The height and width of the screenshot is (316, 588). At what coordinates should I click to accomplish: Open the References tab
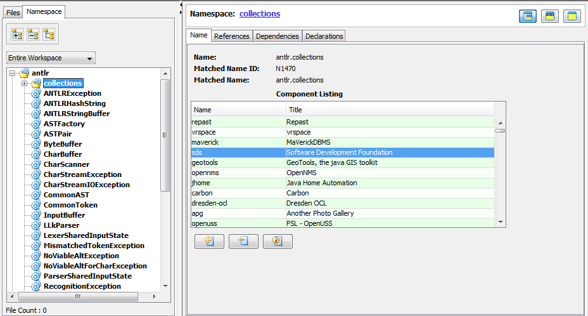point(231,36)
